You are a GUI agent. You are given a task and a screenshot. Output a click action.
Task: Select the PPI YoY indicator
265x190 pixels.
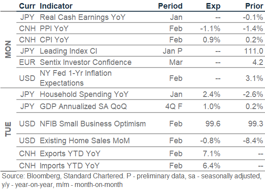54,29
